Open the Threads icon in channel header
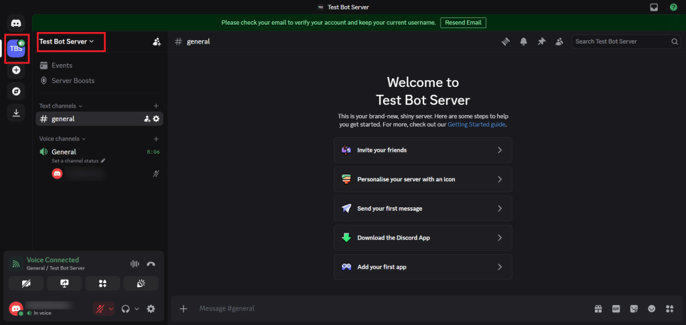Screen dimensions: 686x325 (506, 41)
